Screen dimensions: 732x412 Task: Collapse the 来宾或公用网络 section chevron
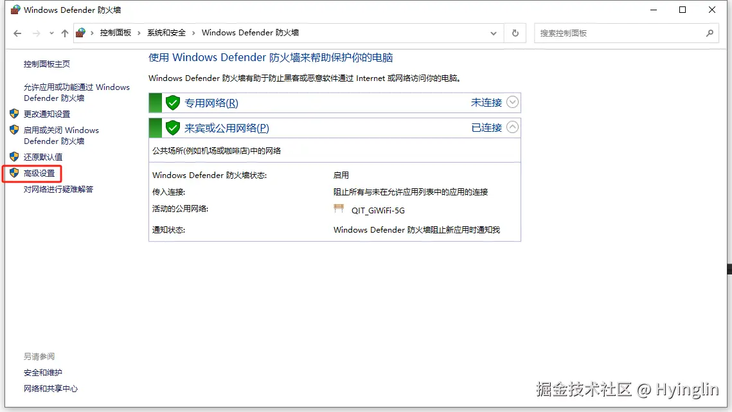point(512,127)
